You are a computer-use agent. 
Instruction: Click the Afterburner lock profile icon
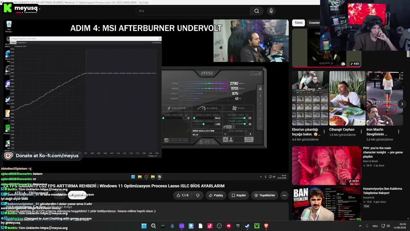(260, 89)
